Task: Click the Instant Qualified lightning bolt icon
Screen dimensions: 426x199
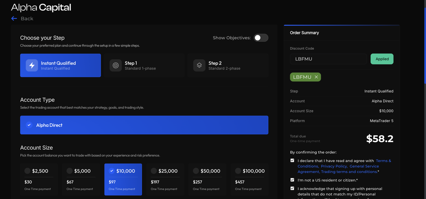Action: tap(32, 65)
